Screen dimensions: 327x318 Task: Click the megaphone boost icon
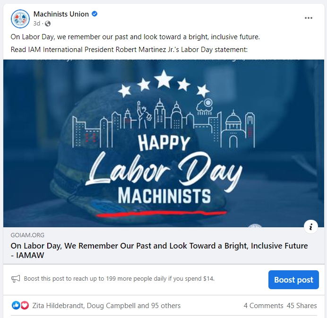point(16,279)
